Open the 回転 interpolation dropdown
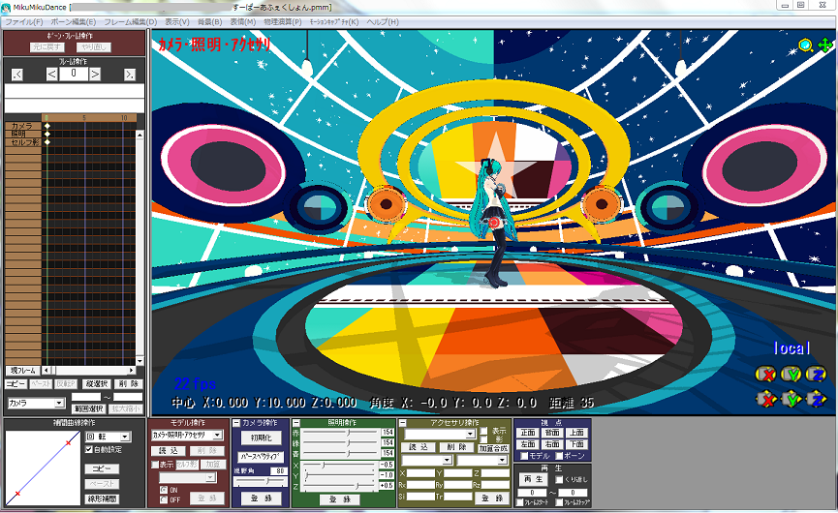The width and height of the screenshot is (838, 513). (108, 437)
